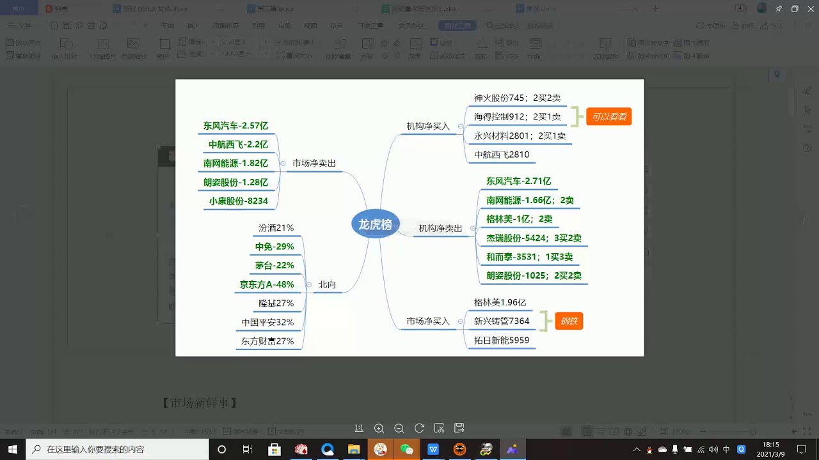This screenshot has width=819, height=460.
Task: Open Cortana circle on taskbar
Action: pyautogui.click(x=222, y=449)
